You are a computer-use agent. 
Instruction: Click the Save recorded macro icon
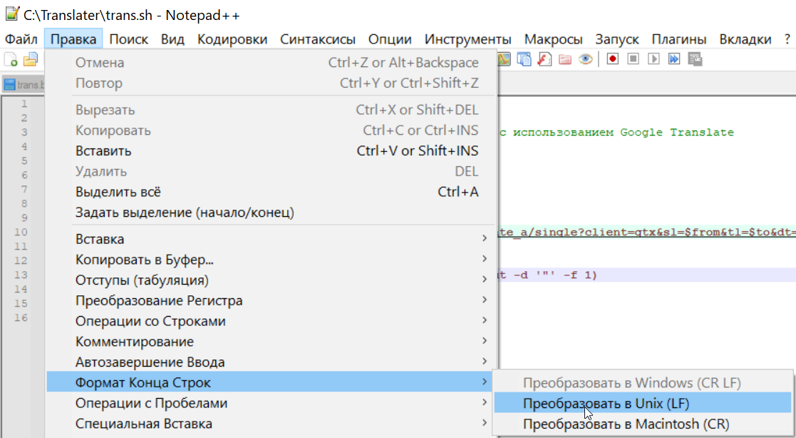point(695,59)
